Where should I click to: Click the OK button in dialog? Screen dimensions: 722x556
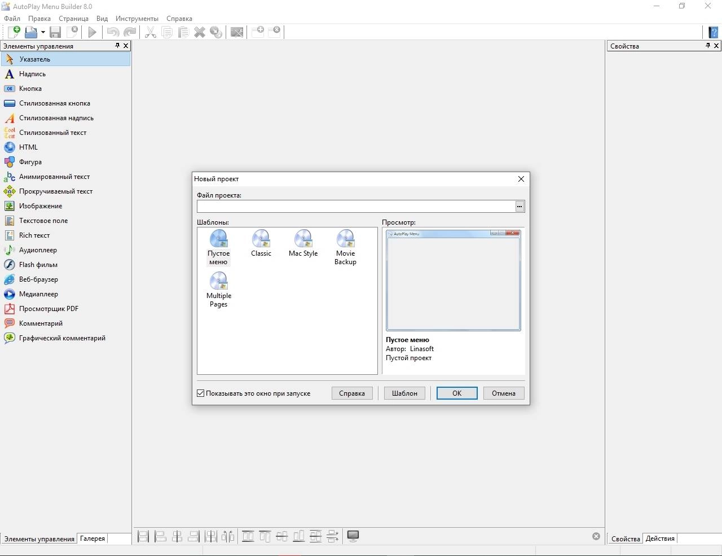pyautogui.click(x=457, y=393)
